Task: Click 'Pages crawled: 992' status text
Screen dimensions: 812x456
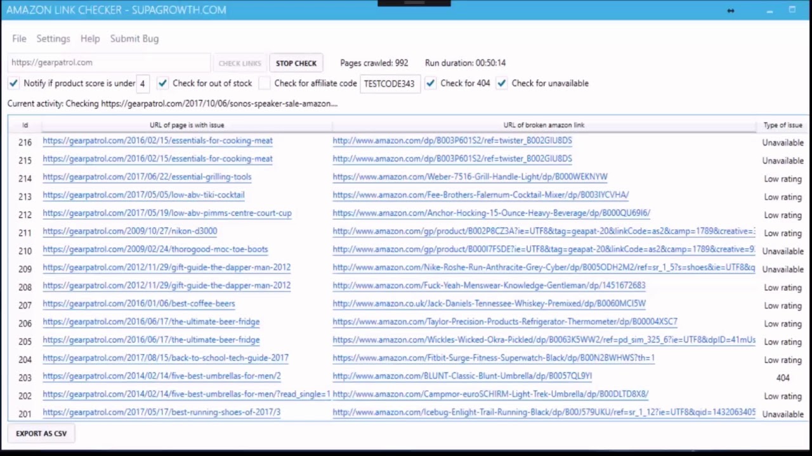Action: [374, 63]
